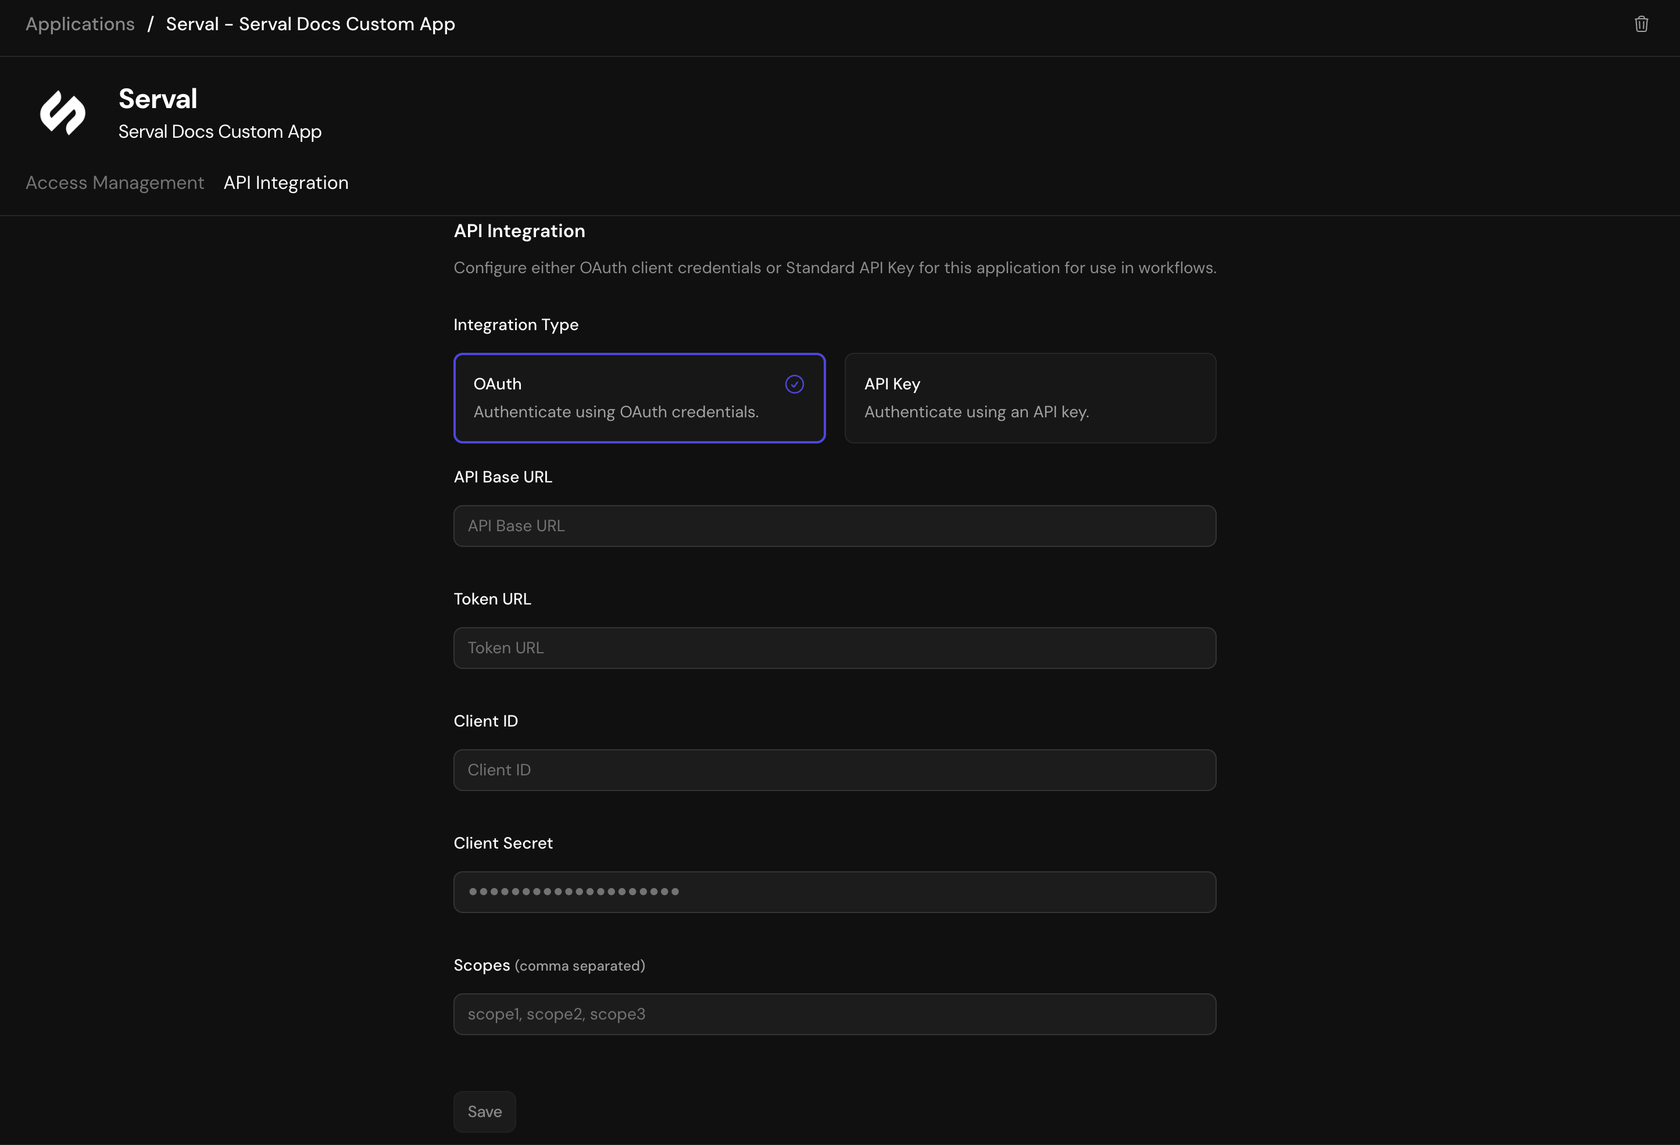Click the Scopes comma separated field
This screenshot has height=1145, width=1680.
click(x=834, y=1014)
